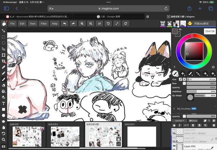The image size is (217, 150).
Task: Select the Move tool in left toolbar
Action: (x=4, y=31)
